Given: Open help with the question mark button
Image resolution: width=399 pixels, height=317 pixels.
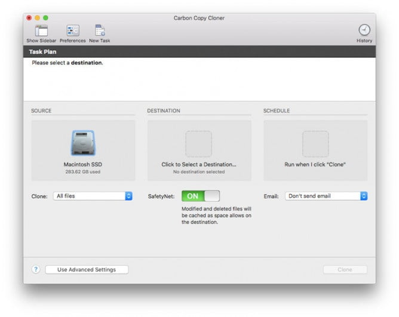Looking at the screenshot, I should tap(36, 269).
